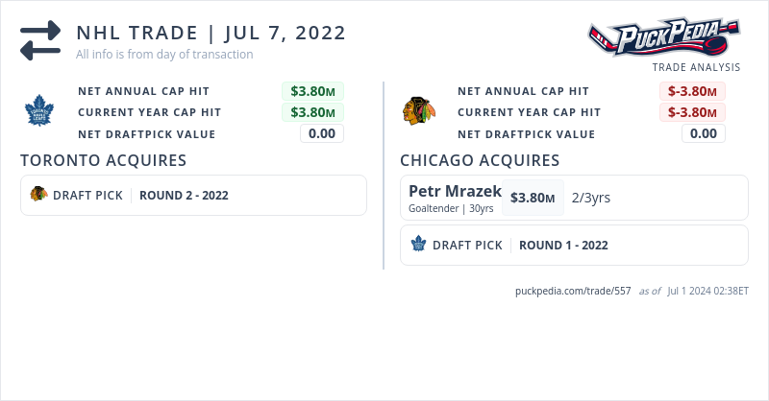Click the Toronto Maple Leafs team logo
The image size is (769, 401).
pos(41,112)
